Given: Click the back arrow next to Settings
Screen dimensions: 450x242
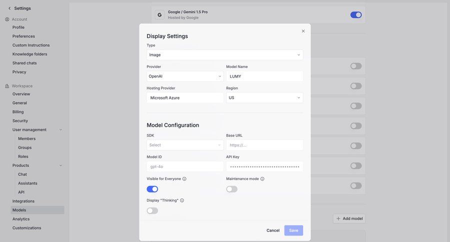Looking at the screenshot, I should pyautogui.click(x=9, y=8).
